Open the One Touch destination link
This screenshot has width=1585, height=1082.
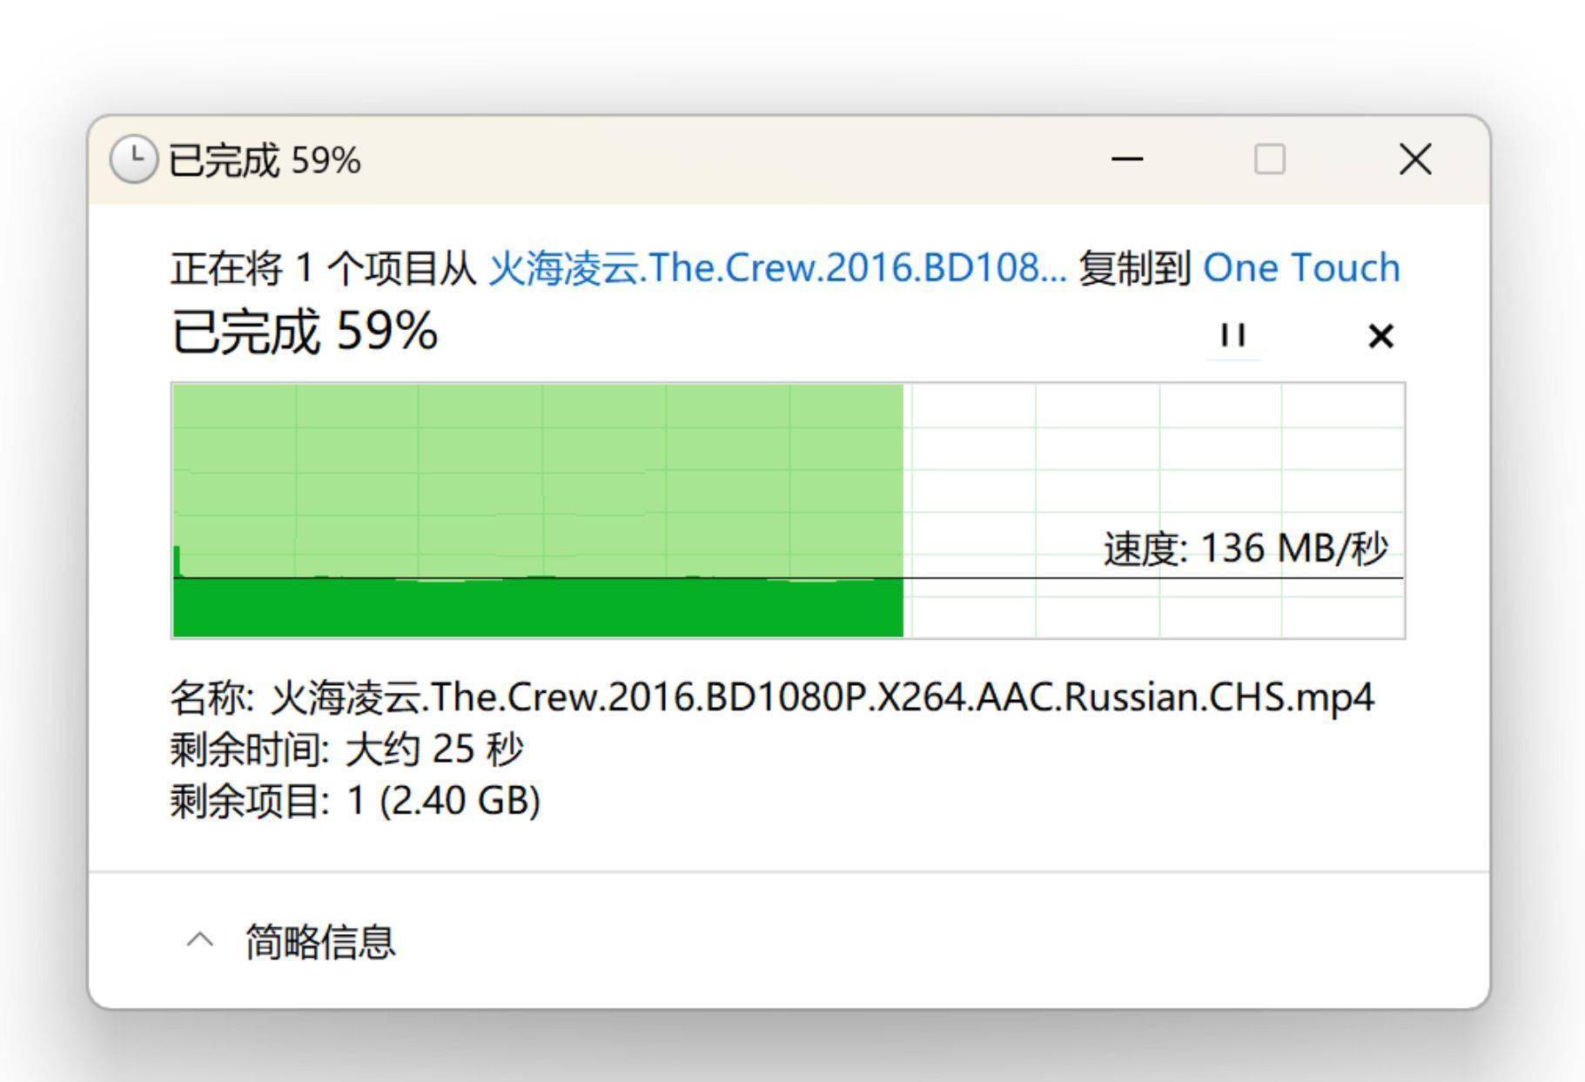[1301, 267]
